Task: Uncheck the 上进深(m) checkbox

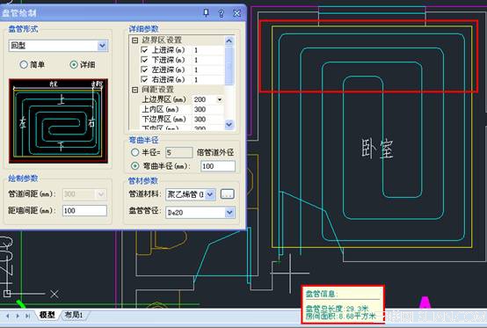Action: click(x=144, y=50)
